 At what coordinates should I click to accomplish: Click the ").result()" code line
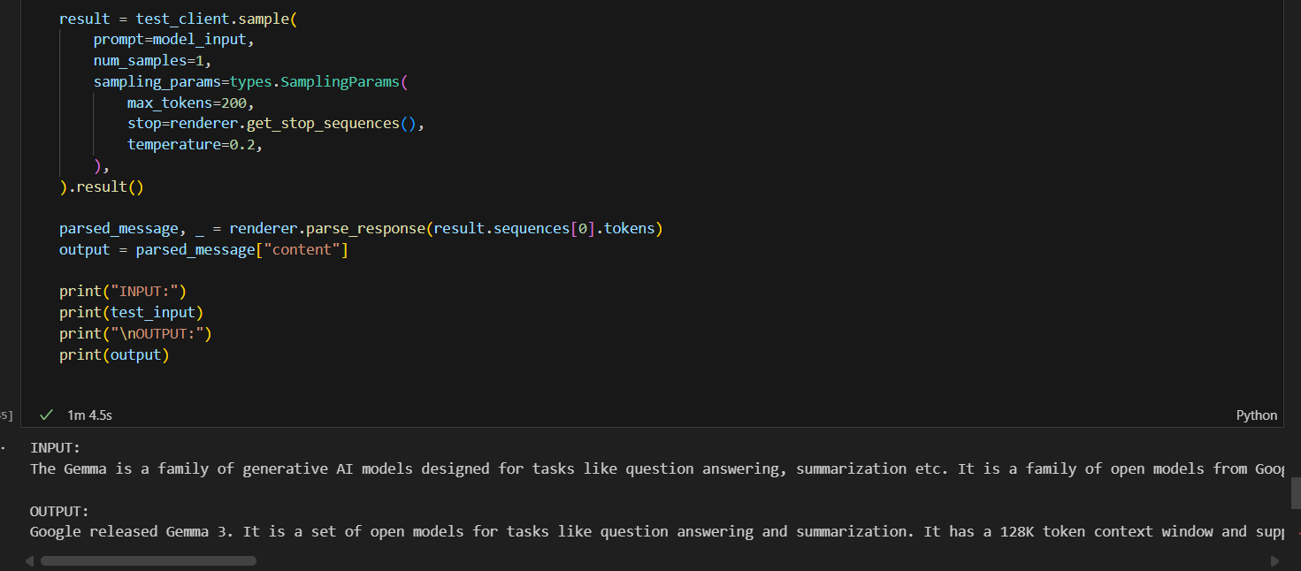pyautogui.click(x=102, y=187)
